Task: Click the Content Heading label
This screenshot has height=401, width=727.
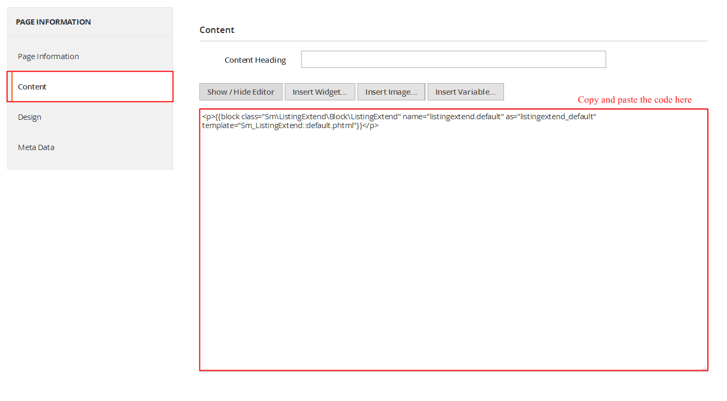Action: [255, 60]
